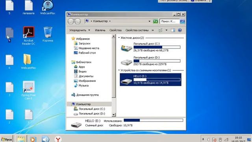Select desktop file named 6
This screenshot has width=252, height=142.
click(x=9, y=62)
